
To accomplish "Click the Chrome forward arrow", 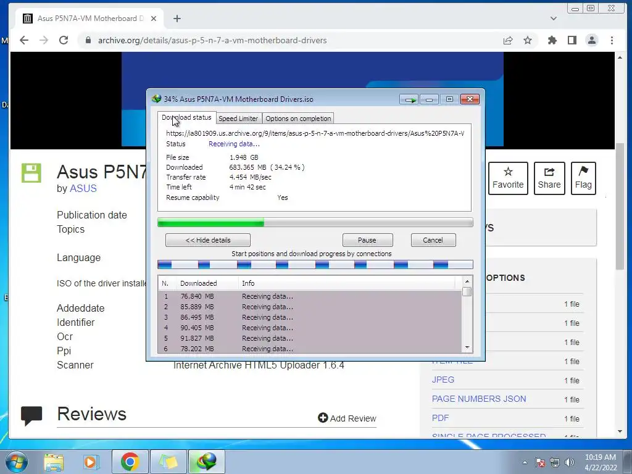I will (44, 40).
